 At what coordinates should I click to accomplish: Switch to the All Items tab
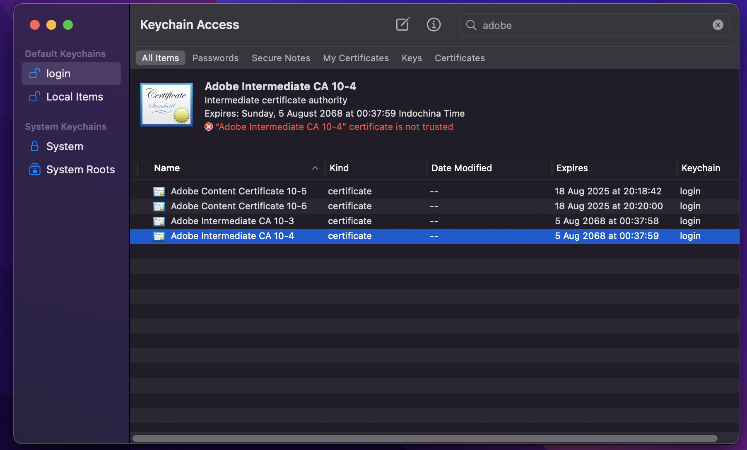pos(161,58)
